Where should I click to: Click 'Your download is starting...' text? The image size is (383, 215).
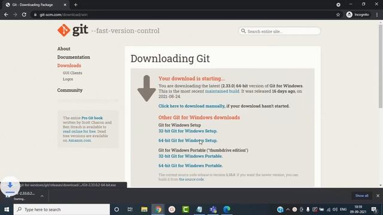191,78
